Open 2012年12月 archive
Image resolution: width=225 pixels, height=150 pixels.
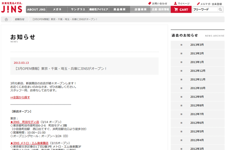(197, 71)
